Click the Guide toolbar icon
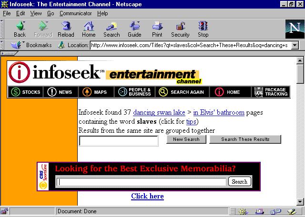 click(134, 29)
